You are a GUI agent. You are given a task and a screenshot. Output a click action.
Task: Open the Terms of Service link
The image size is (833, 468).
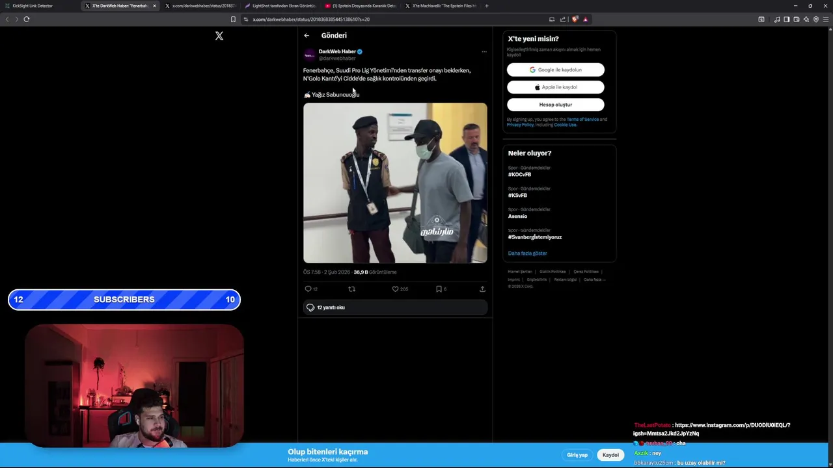point(582,120)
